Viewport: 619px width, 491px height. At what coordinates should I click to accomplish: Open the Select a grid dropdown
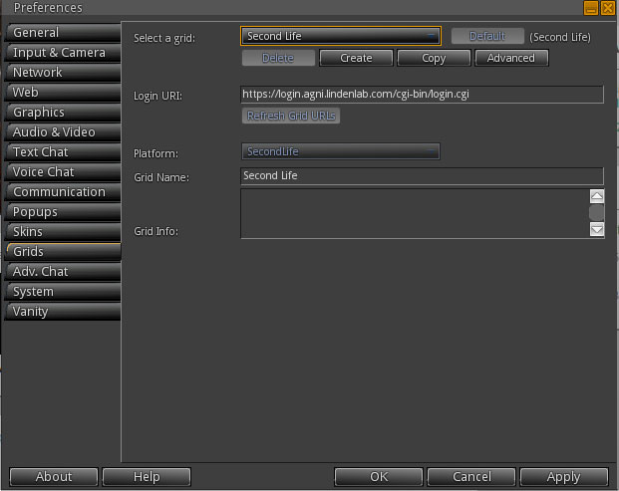click(x=341, y=36)
